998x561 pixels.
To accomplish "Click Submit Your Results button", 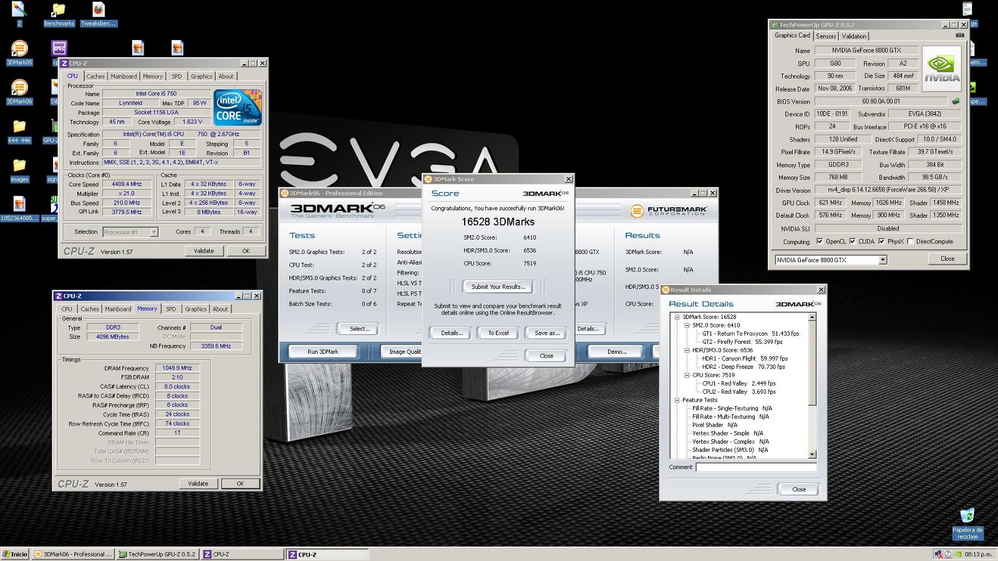I will coord(498,286).
